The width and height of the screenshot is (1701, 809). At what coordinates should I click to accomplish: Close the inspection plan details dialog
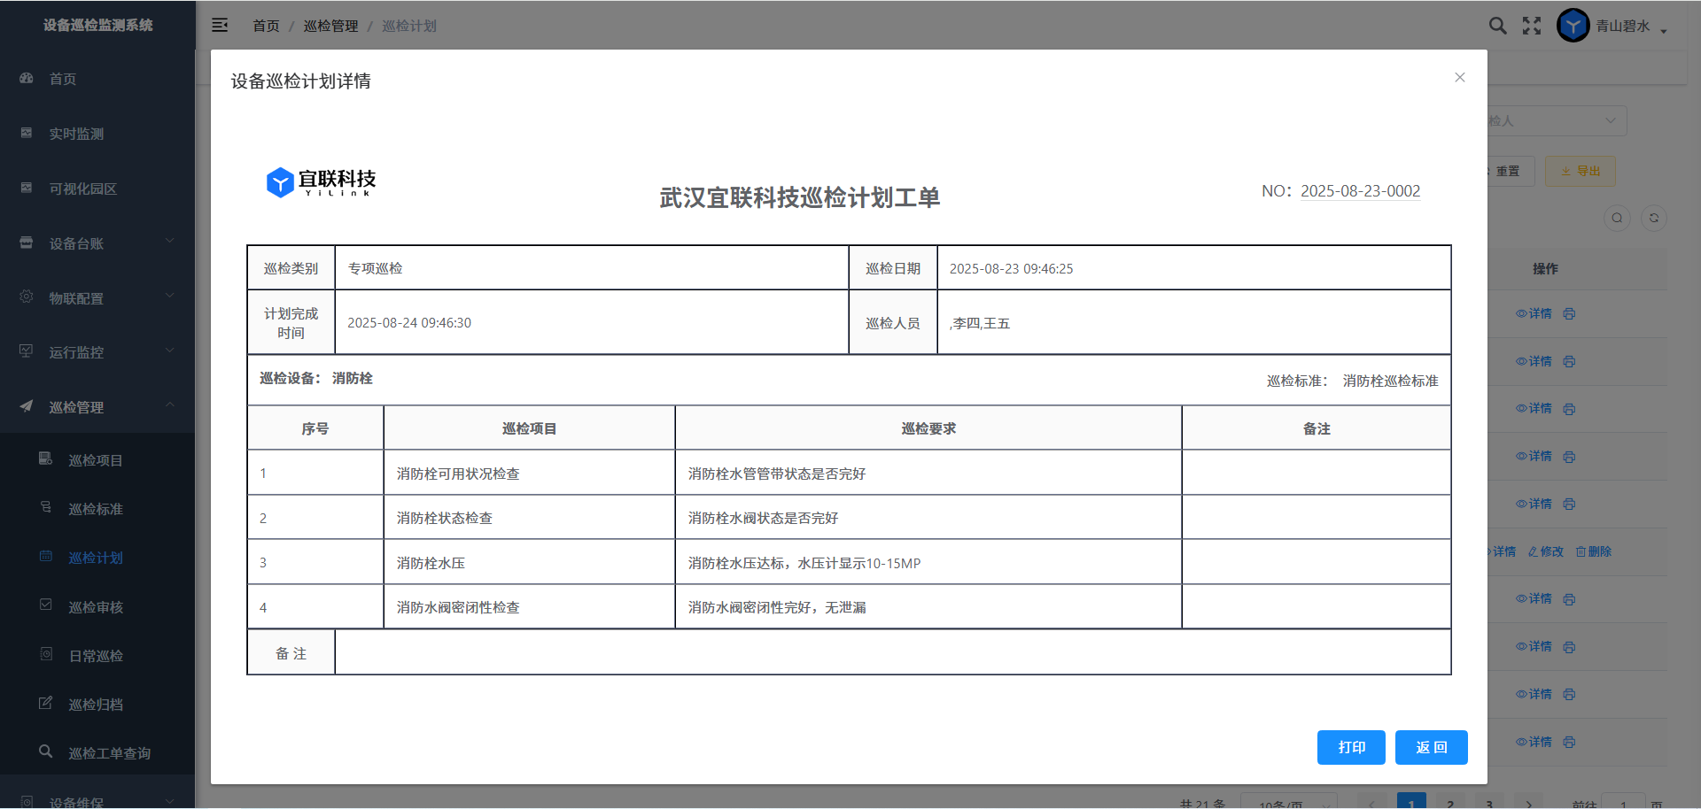1459,78
